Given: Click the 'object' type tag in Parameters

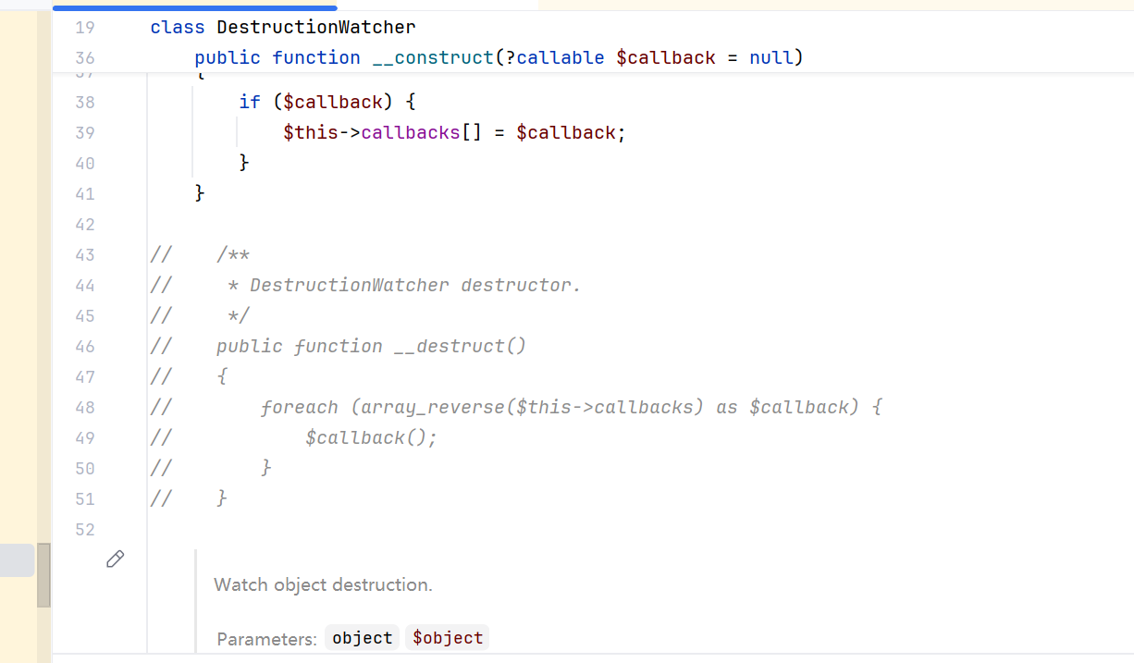Looking at the screenshot, I should coord(363,638).
